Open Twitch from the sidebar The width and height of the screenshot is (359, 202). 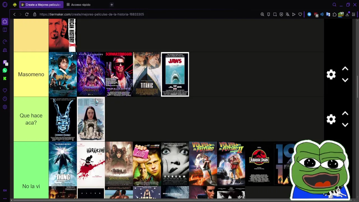pyautogui.click(x=5, y=62)
